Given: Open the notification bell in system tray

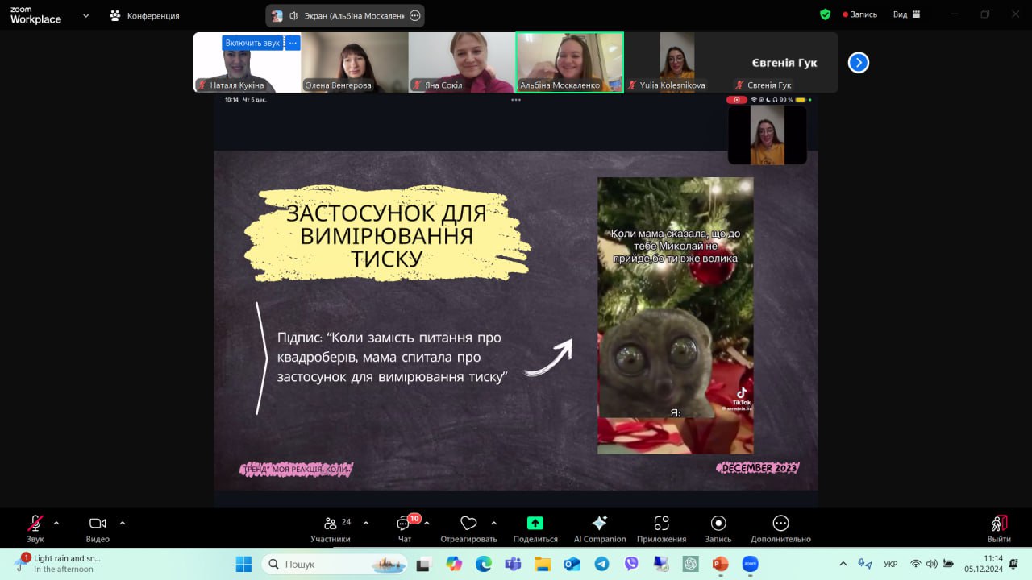Looking at the screenshot, I should click(1013, 564).
